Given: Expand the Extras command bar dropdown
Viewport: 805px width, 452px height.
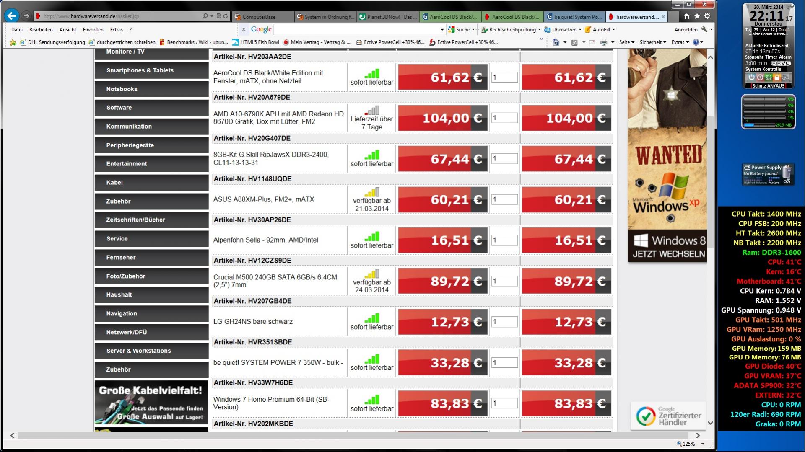Looking at the screenshot, I should 680,42.
